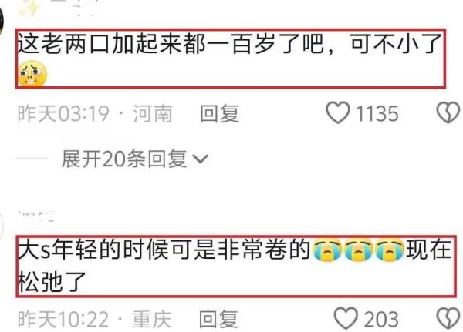Open first commenter's avatar at top left
The width and height of the screenshot is (463, 332).
click(2, 21)
